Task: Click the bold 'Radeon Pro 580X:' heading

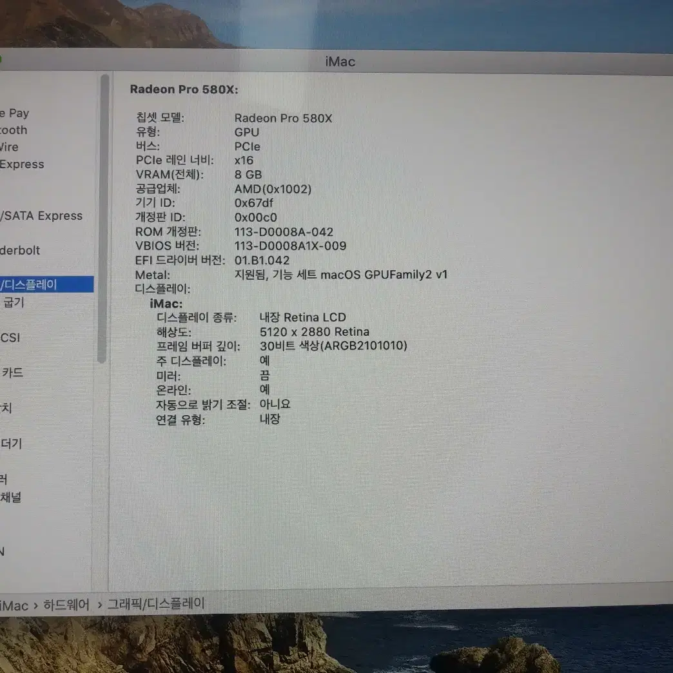Action: pos(184,89)
